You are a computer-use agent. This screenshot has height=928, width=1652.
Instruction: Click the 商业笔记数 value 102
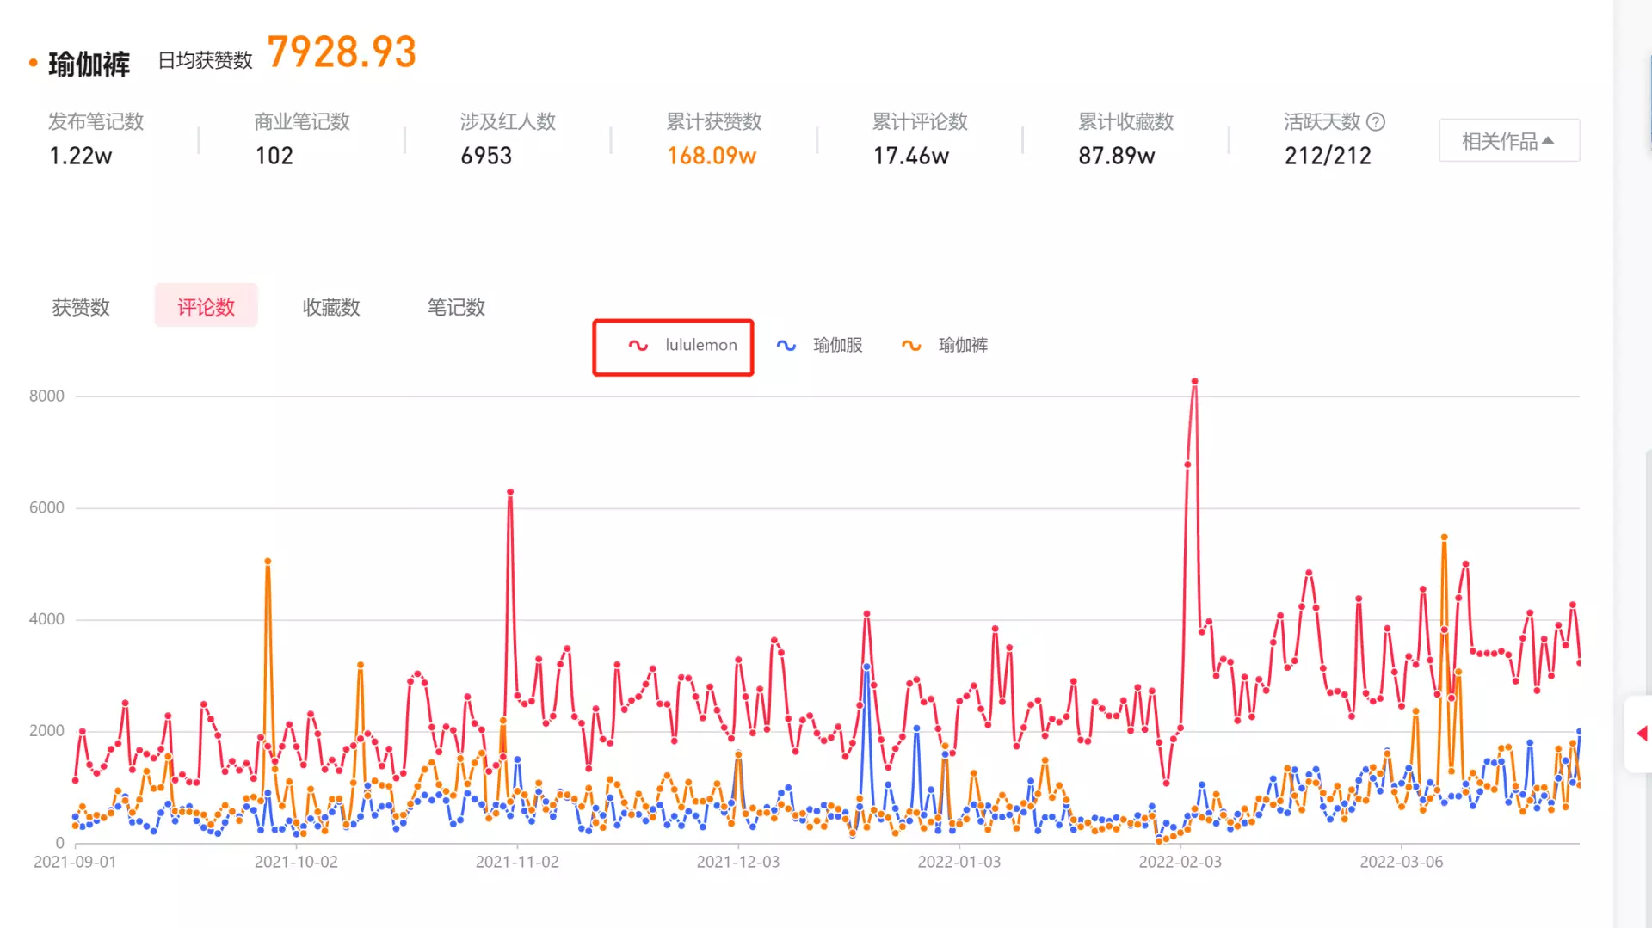(274, 156)
